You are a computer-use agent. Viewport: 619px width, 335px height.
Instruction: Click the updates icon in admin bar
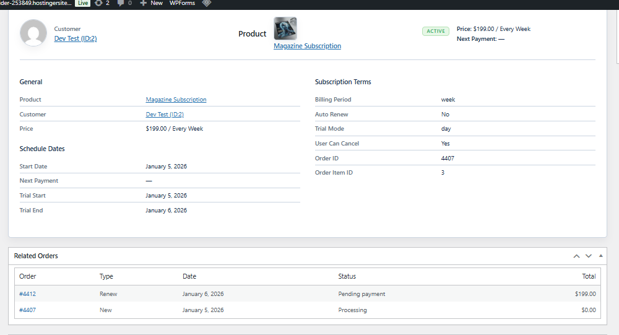[98, 3]
